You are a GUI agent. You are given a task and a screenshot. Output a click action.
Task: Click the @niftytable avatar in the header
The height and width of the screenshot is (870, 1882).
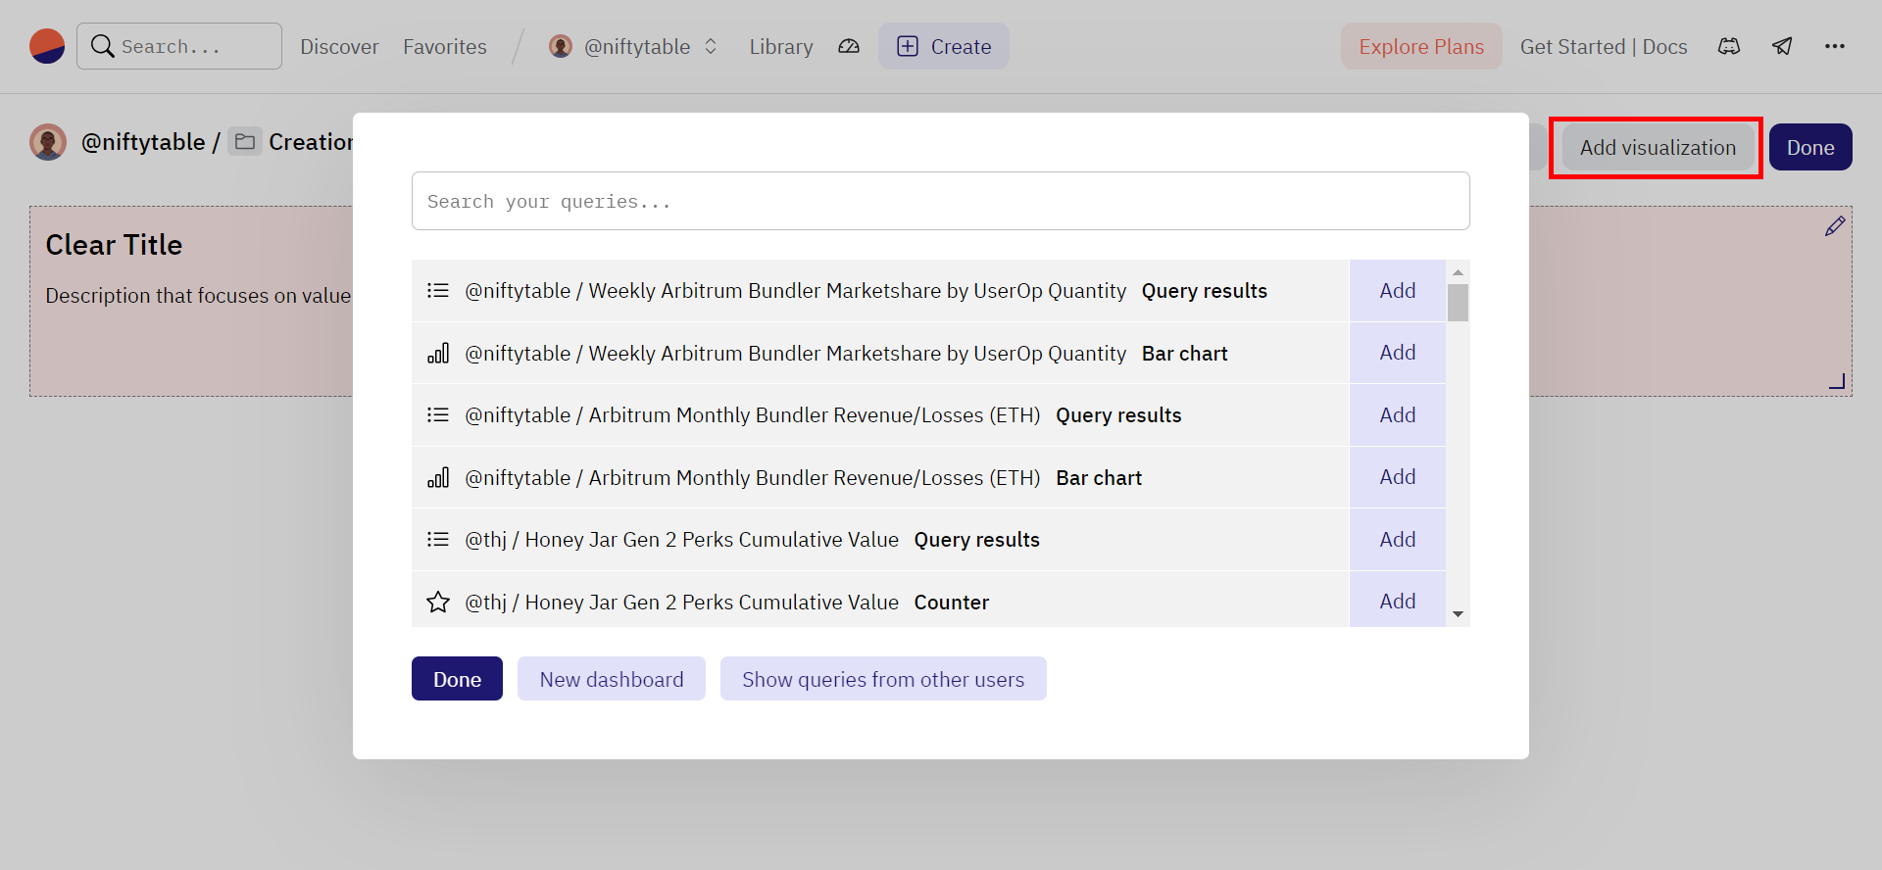pos(561,46)
